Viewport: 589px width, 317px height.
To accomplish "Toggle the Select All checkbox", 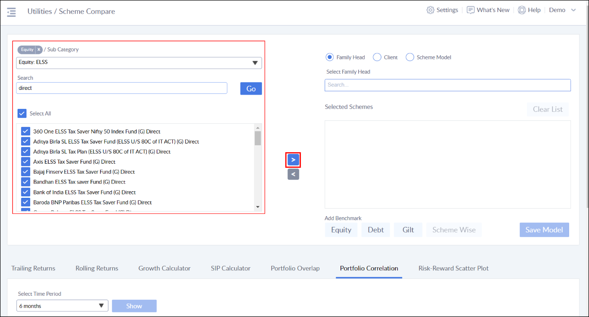I will (22, 113).
